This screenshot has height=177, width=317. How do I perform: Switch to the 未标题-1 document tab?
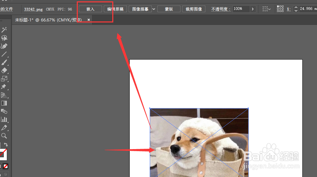point(48,20)
